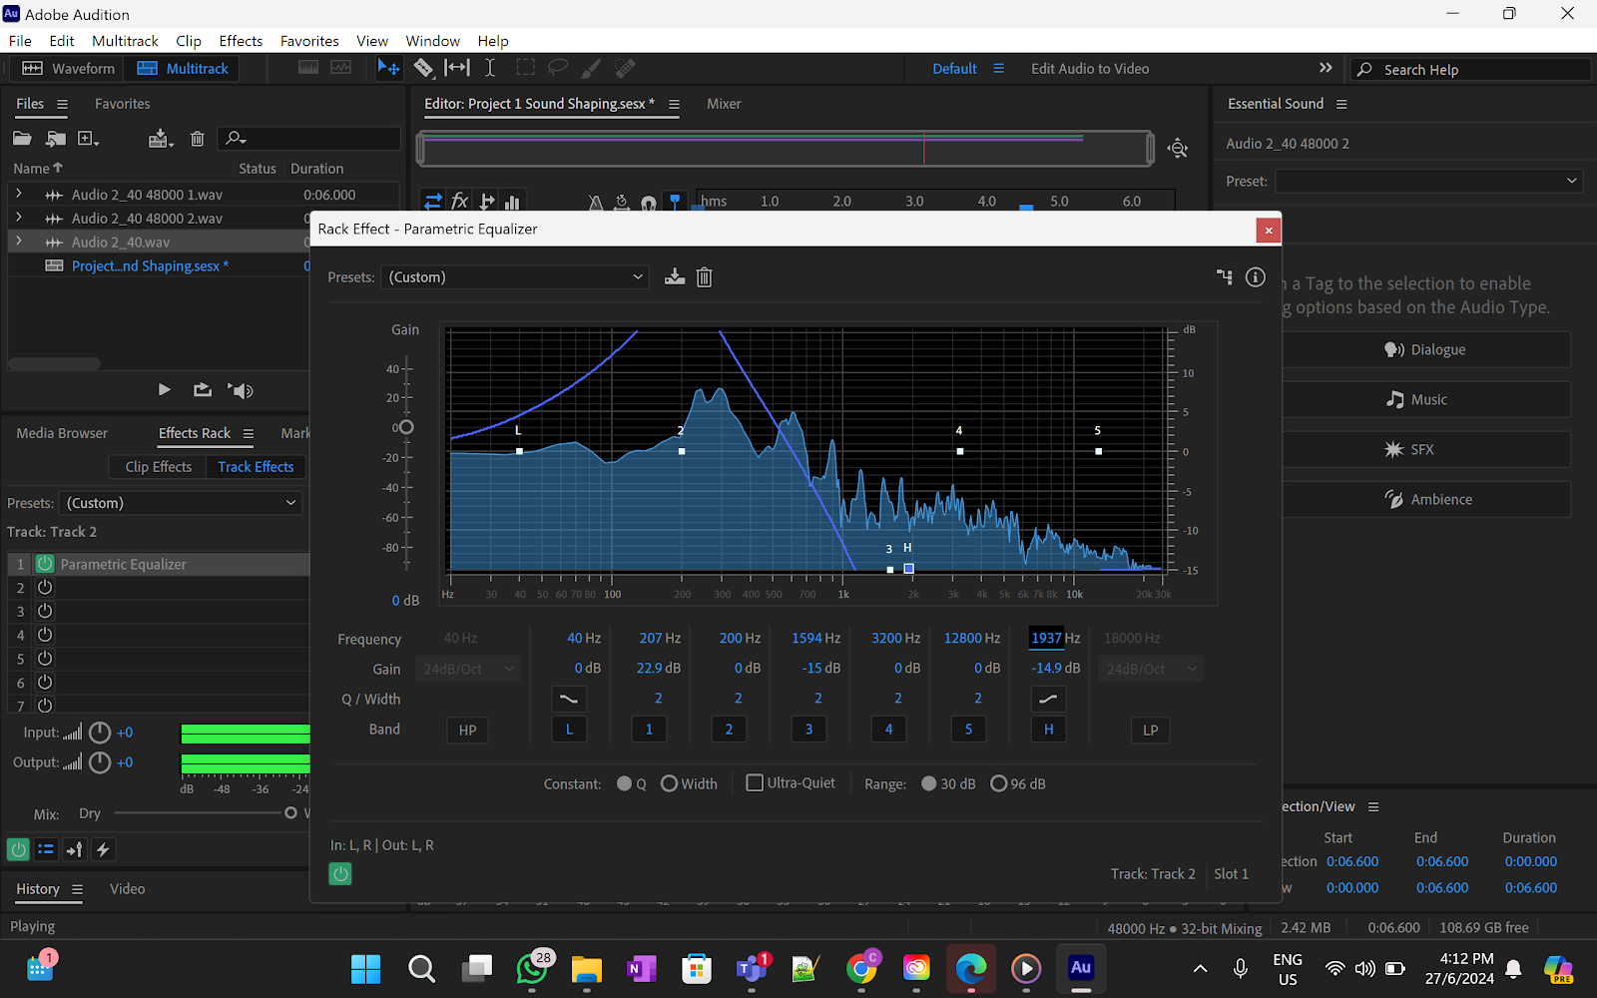Click the Files panel trash icon

pos(198,139)
